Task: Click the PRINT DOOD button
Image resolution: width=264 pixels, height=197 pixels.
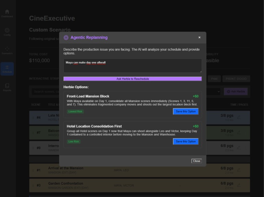Action: coord(236,79)
